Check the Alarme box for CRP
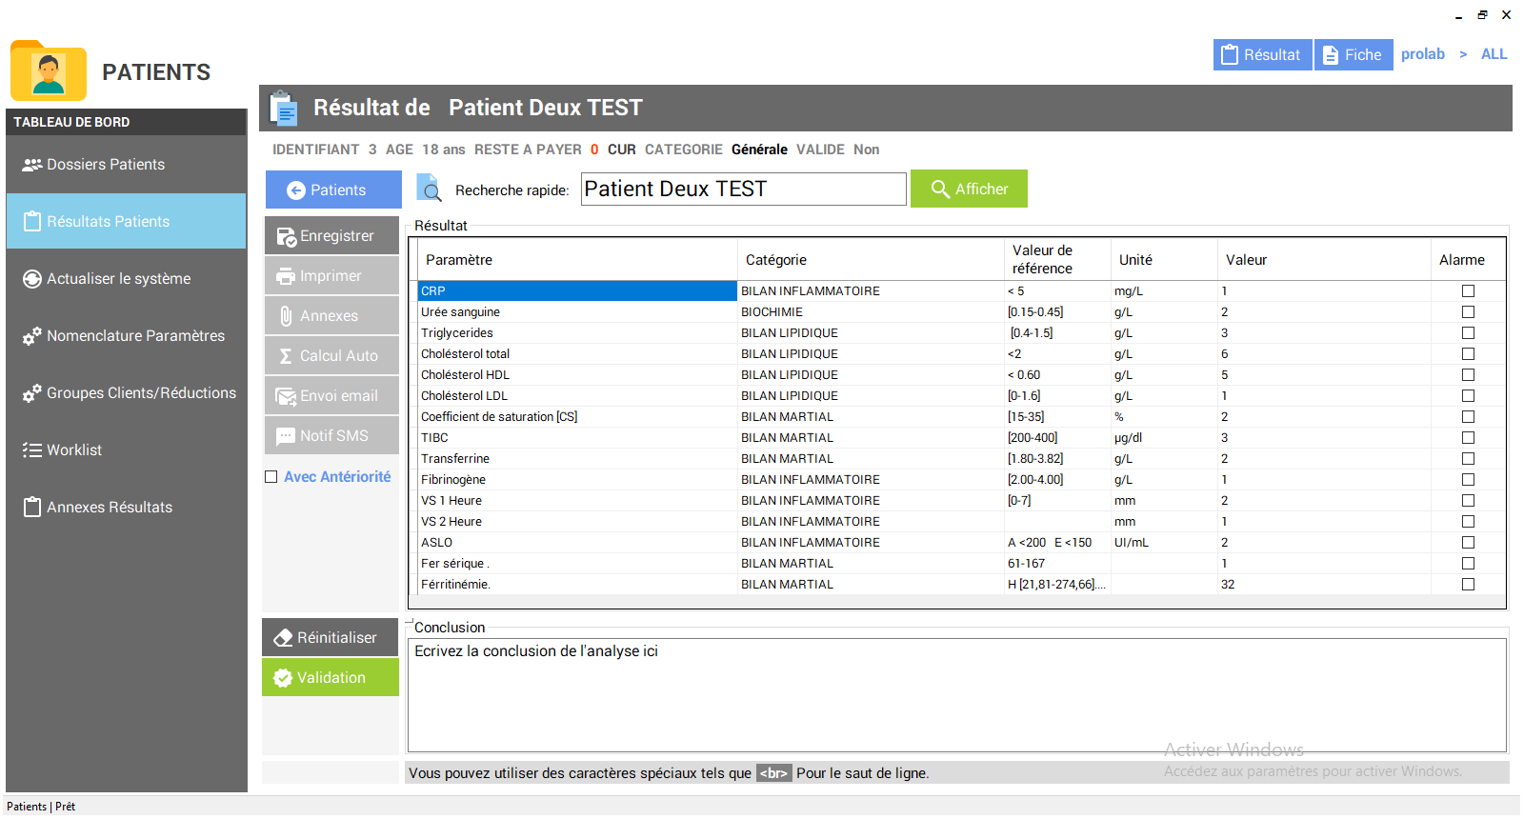1524x819 pixels. 1468,291
